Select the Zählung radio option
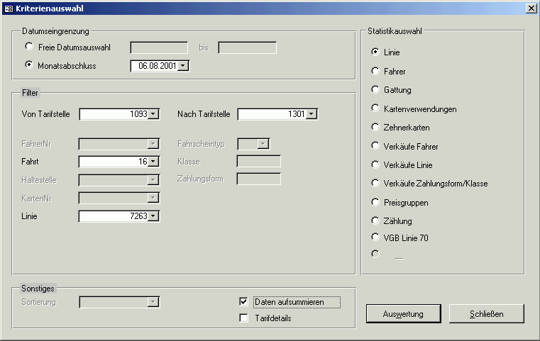 [375, 220]
